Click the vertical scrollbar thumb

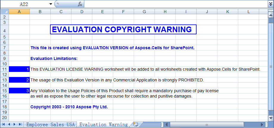pyautogui.click(x=271, y=66)
